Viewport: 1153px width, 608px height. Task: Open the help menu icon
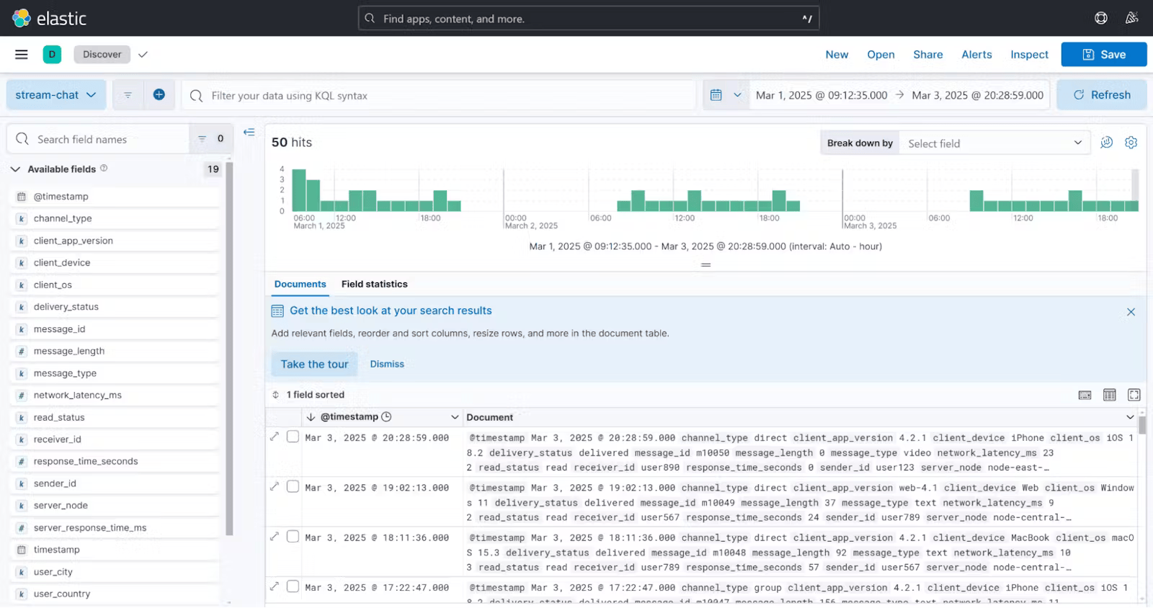(1100, 18)
